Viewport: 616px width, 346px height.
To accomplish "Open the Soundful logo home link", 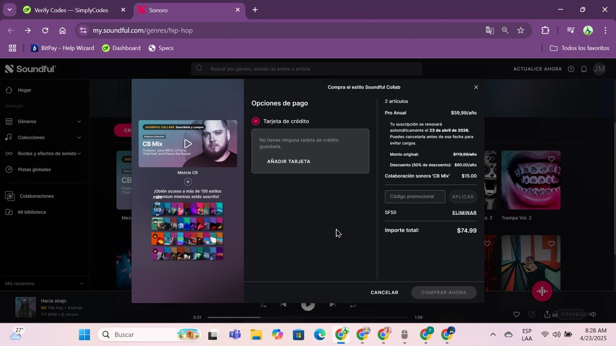I will (x=30, y=69).
